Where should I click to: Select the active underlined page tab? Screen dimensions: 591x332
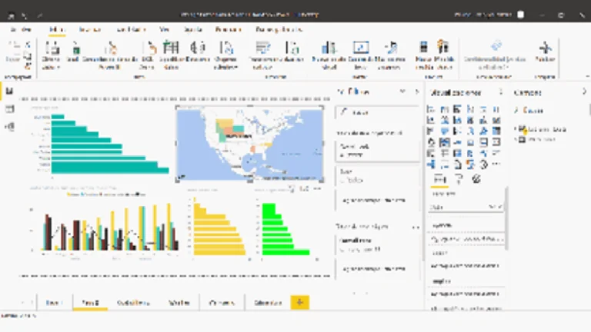(90, 303)
